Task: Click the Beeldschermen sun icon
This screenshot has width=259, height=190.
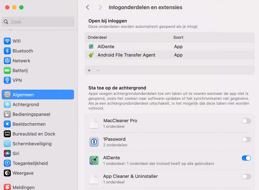Action: 7,124
